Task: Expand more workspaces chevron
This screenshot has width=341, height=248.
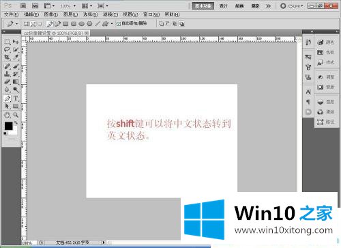Action: (268, 6)
